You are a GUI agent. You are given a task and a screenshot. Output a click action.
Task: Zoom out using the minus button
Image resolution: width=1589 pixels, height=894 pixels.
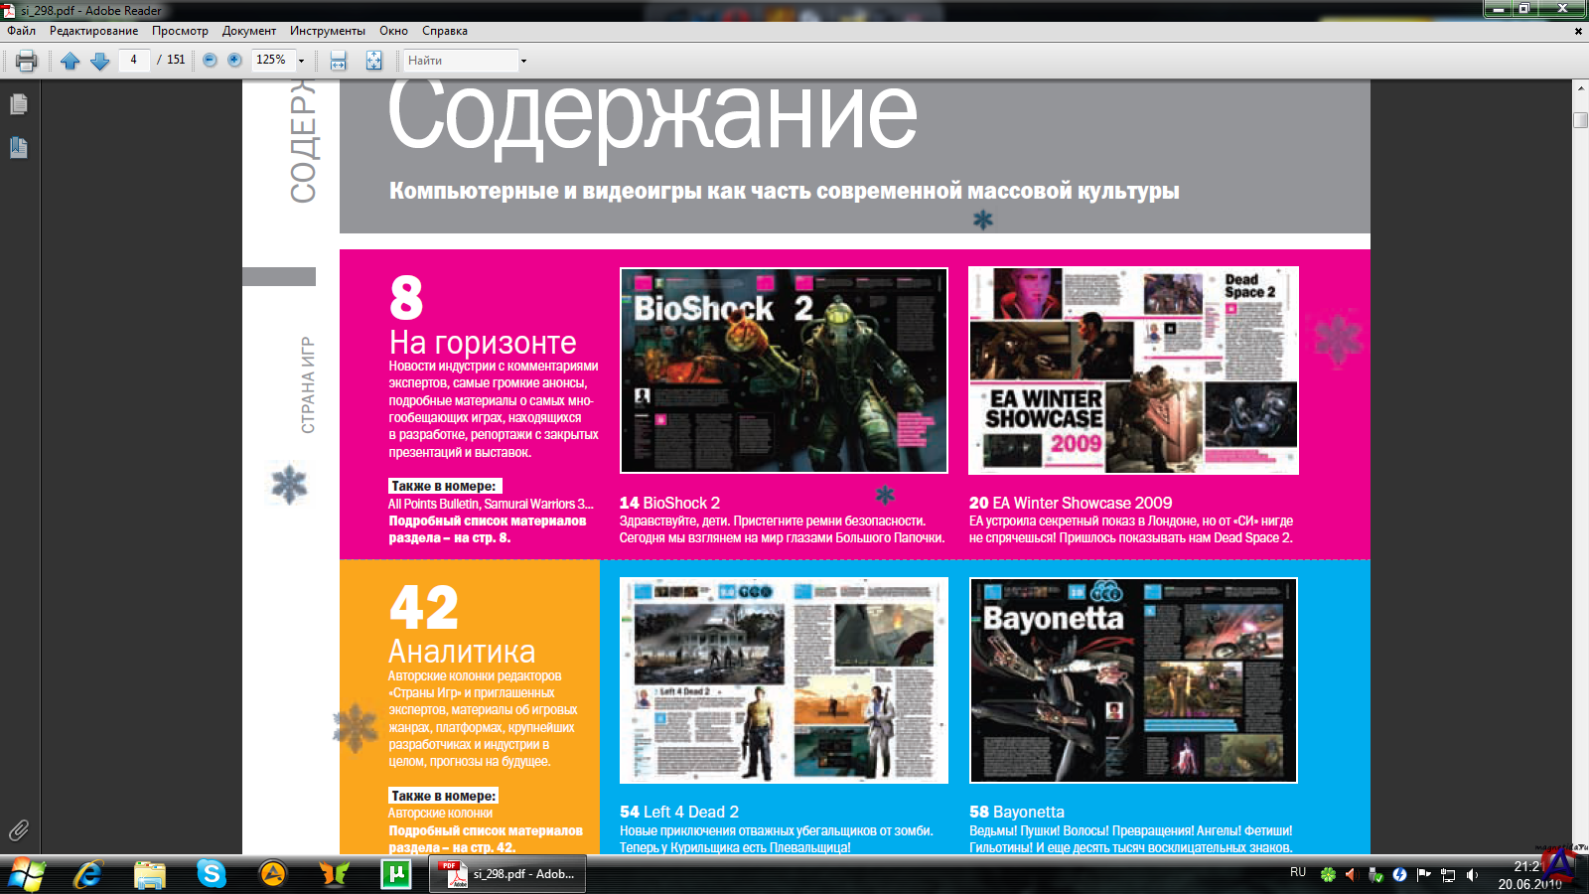pyautogui.click(x=210, y=60)
